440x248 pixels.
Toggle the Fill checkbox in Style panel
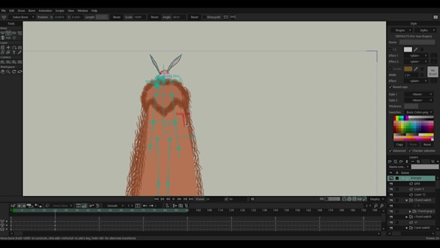pyautogui.click(x=390, y=49)
